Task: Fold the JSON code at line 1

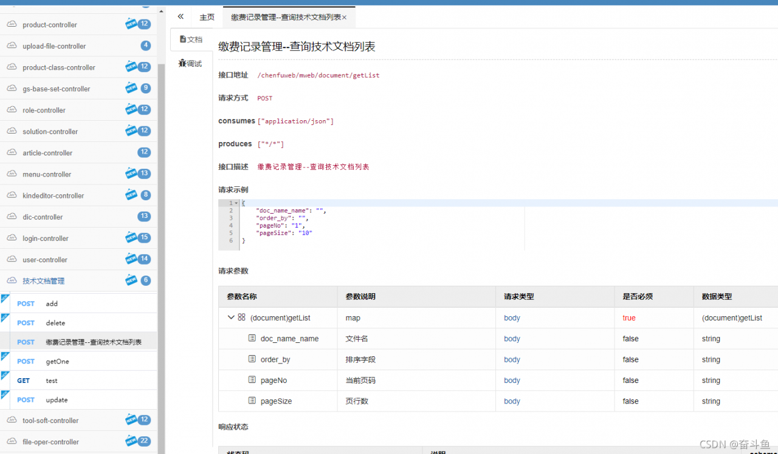Action: 236,203
